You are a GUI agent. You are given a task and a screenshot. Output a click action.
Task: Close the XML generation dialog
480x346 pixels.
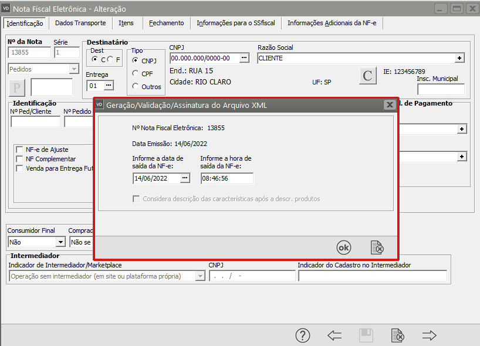pos(389,104)
